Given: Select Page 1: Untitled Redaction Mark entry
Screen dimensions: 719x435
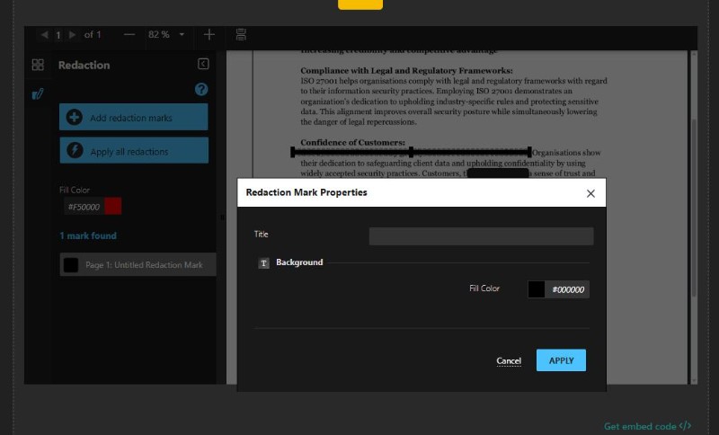Looking at the screenshot, I should point(138,264).
